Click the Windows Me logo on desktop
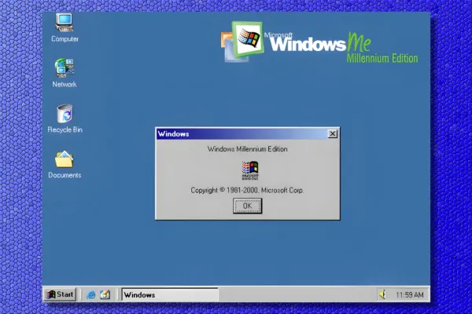 coord(319,42)
